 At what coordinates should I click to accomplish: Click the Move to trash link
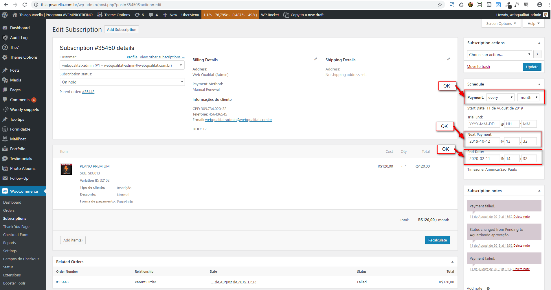point(478,67)
